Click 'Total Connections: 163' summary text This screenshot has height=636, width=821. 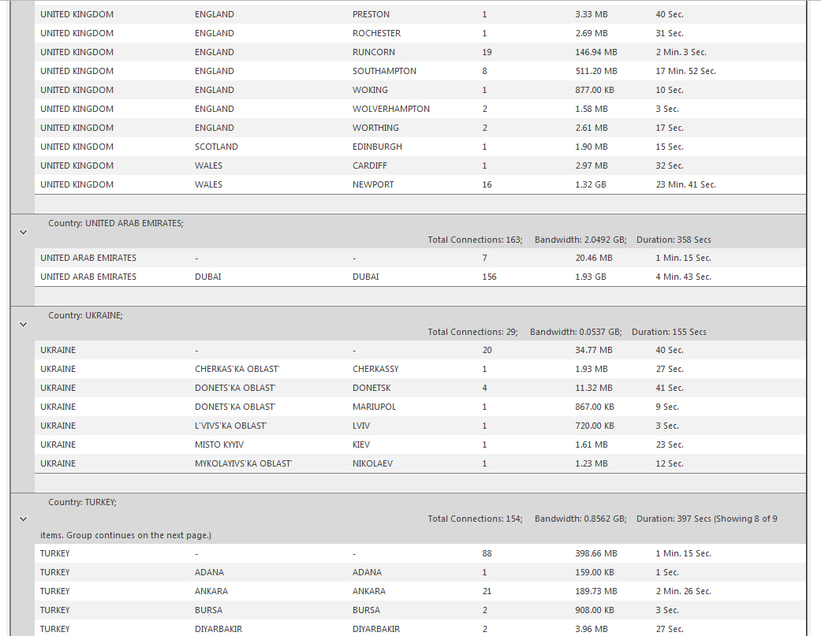474,240
